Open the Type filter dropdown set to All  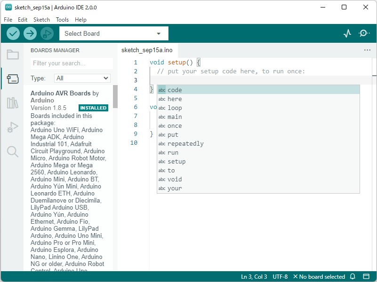point(82,78)
